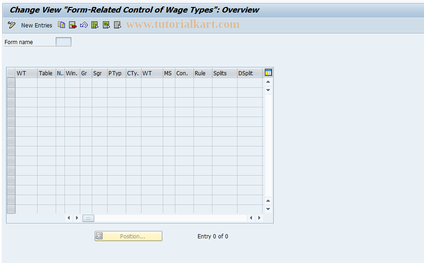Click the CTy. column header
This screenshot has height=263, width=424.
tap(134, 73)
